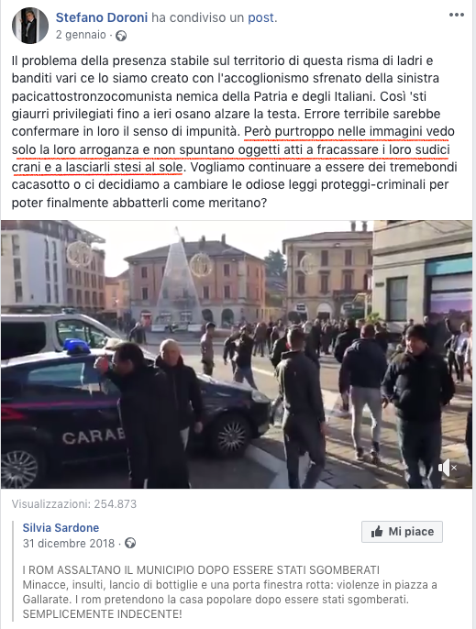Open Stefano Doroni's profile name link
Image resolution: width=476 pixels, height=629 pixels.
102,17
